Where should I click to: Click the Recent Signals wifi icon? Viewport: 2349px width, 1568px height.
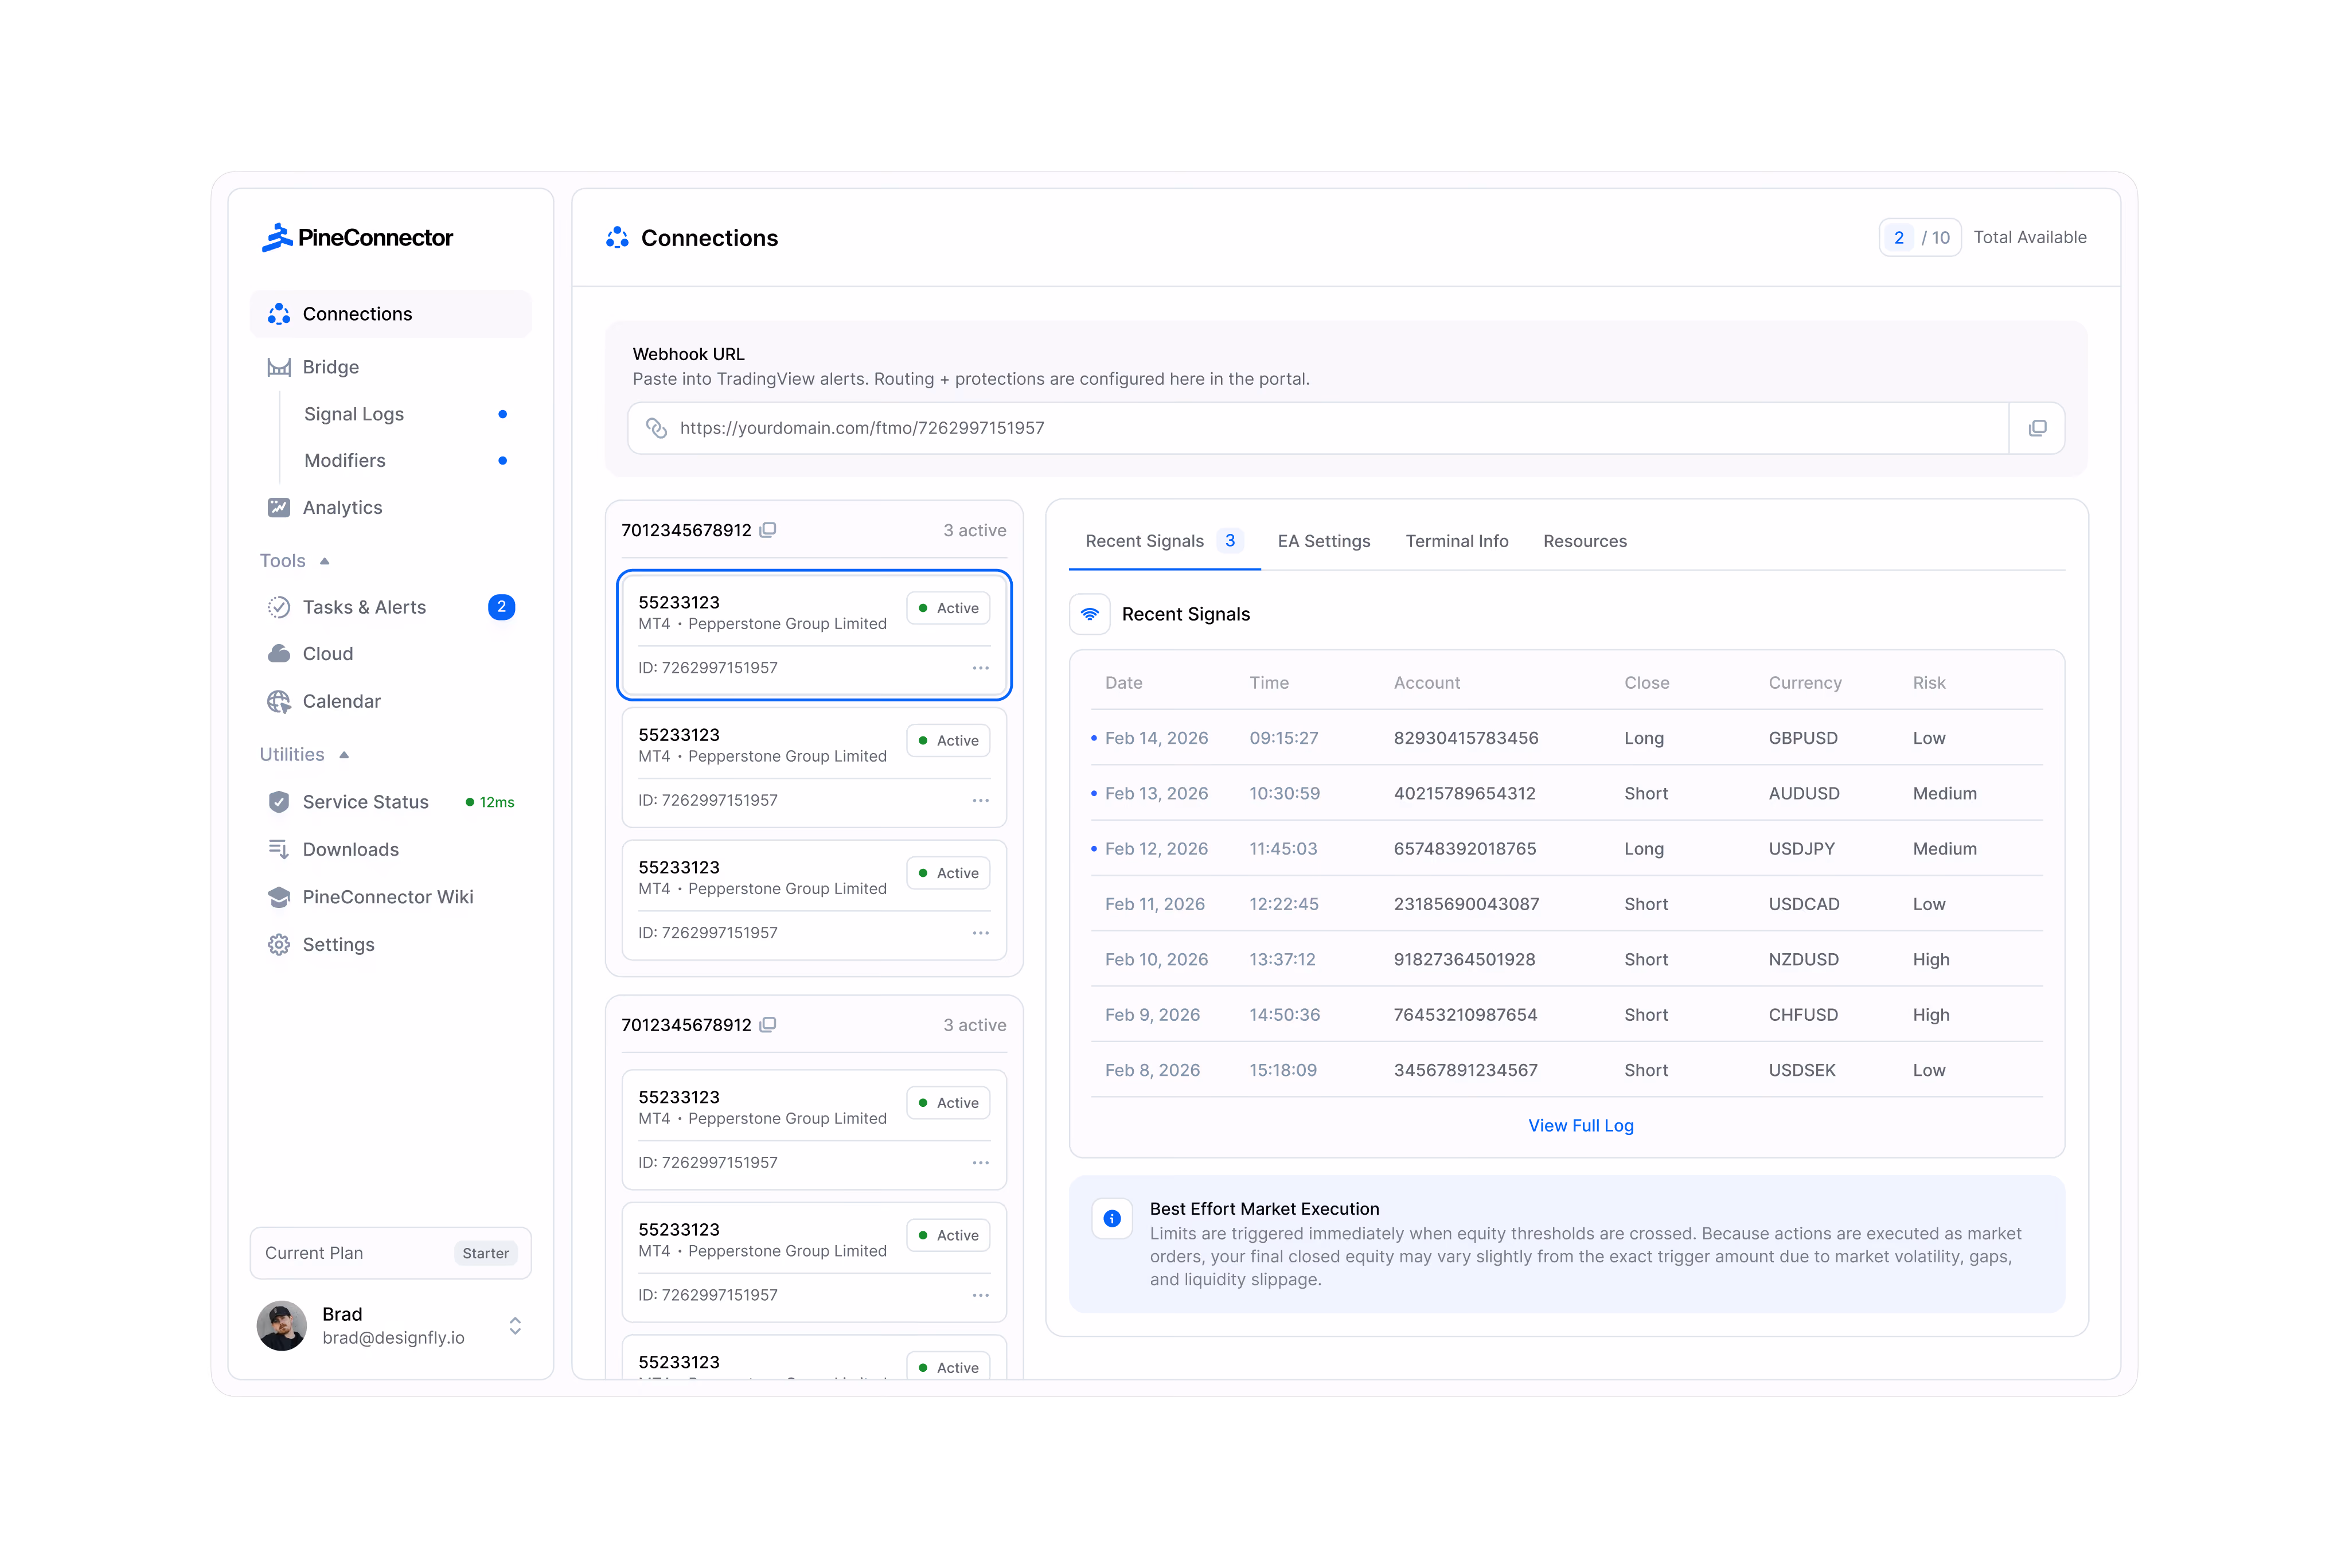(x=1090, y=614)
